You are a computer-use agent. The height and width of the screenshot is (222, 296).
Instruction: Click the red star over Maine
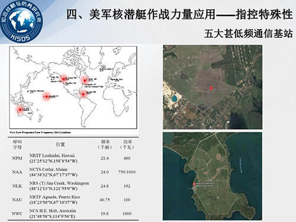coord(85,81)
